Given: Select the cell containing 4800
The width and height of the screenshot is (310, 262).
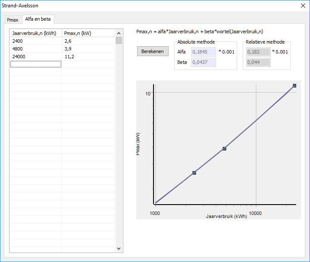Looking at the screenshot, I should click(35, 49).
